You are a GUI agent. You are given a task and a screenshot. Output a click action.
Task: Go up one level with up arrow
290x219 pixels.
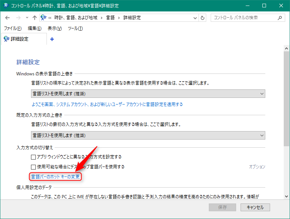[x=35, y=18]
